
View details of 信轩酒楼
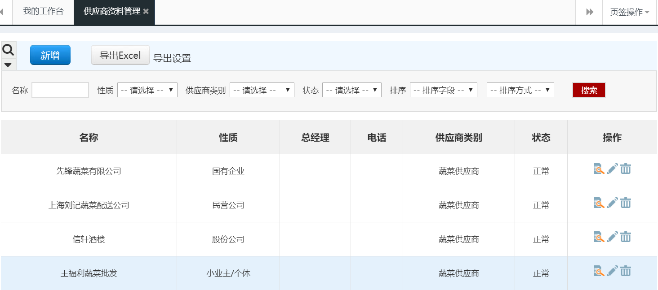[599, 237]
